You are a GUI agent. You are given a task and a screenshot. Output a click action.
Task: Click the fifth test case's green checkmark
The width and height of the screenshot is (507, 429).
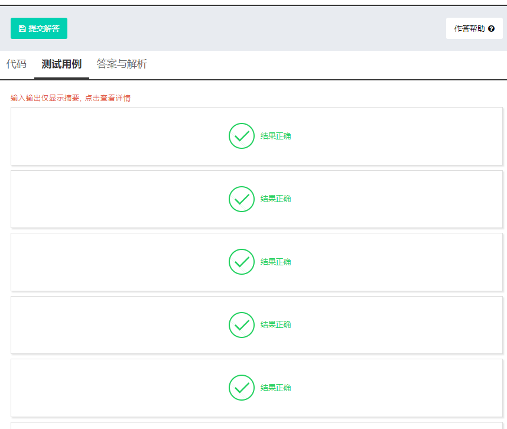pyautogui.click(x=242, y=388)
